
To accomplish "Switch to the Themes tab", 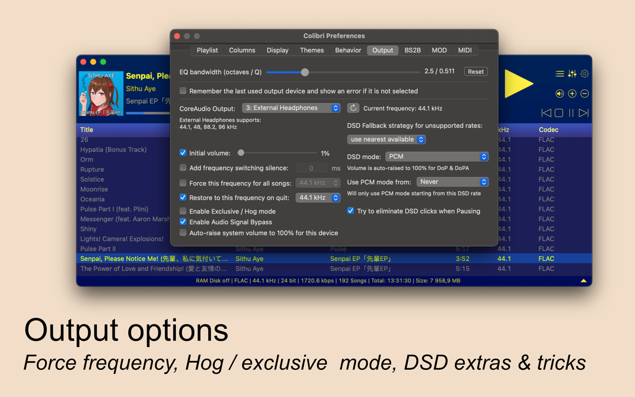I will [x=312, y=50].
